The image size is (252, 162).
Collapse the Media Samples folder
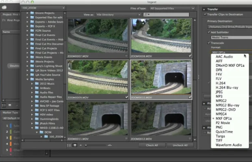pos(28,79)
